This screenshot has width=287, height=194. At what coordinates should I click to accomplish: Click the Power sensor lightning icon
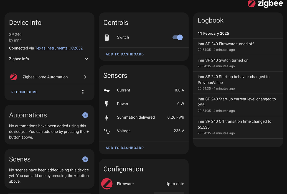click(107, 104)
